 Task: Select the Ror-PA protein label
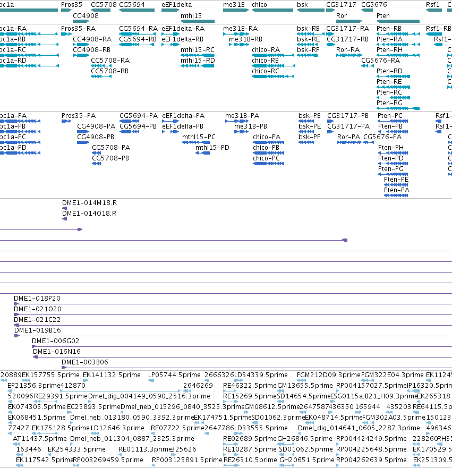348,137
